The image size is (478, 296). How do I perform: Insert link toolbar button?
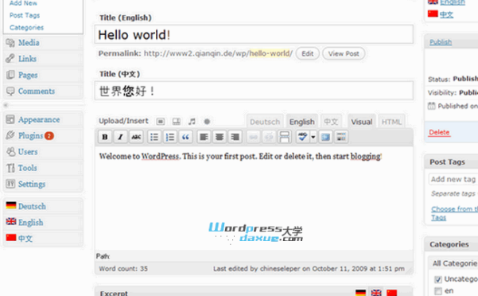click(253, 137)
